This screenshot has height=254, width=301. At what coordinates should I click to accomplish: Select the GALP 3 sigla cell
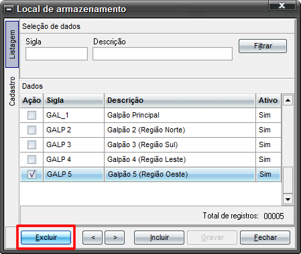pos(74,144)
